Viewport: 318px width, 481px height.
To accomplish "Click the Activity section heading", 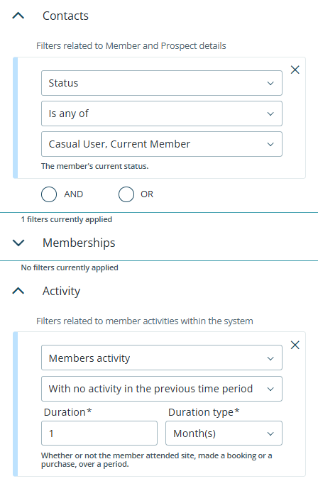I will (x=61, y=291).
